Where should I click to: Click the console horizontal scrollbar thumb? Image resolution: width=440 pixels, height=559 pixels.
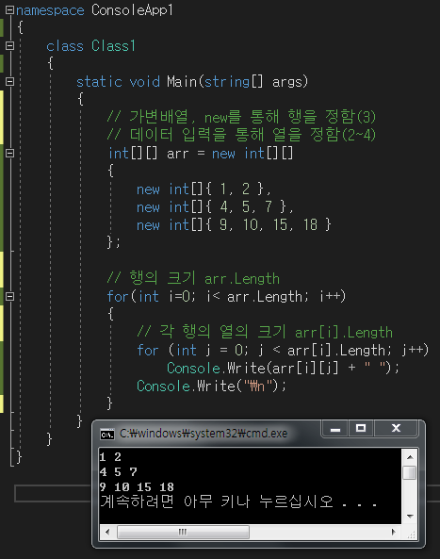click(183, 533)
